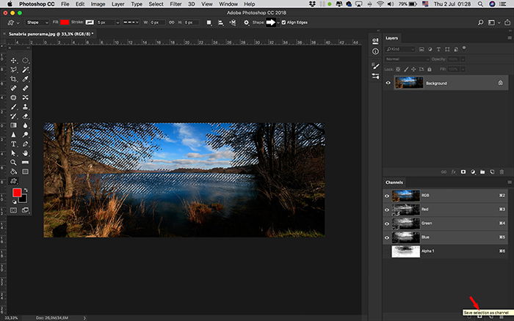This screenshot has width=514, height=321.
Task: Select the Magic Wand tool
Action: 25,70
